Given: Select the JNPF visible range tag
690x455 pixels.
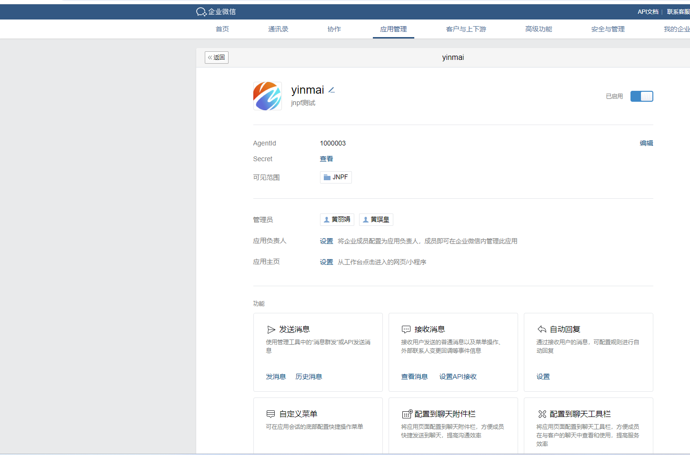Looking at the screenshot, I should point(336,177).
